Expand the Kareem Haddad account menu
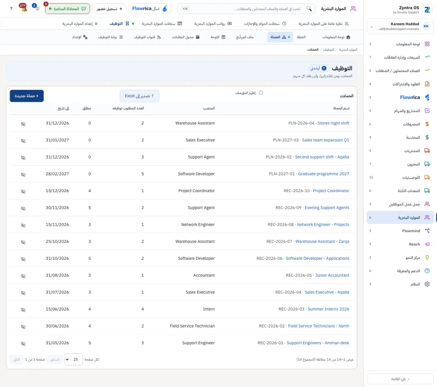 400,26
